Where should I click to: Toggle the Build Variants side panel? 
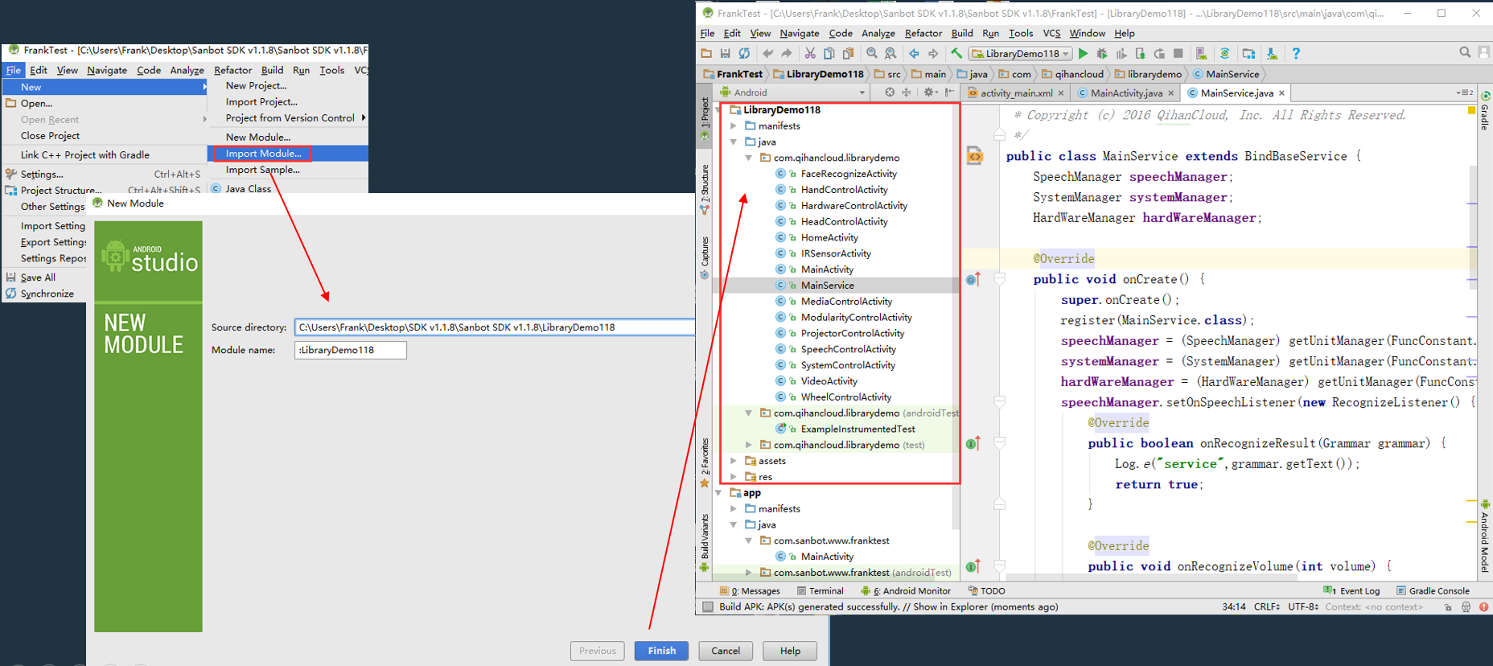705,543
